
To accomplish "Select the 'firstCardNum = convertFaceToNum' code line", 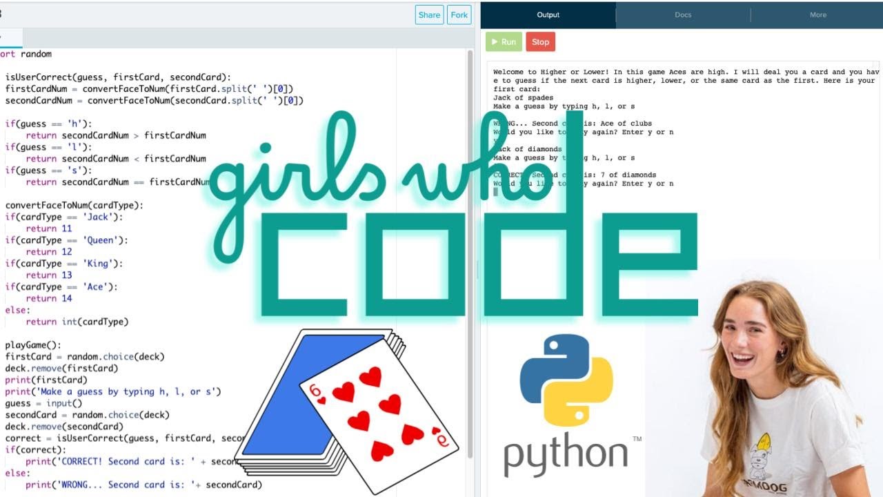I will [x=149, y=89].
